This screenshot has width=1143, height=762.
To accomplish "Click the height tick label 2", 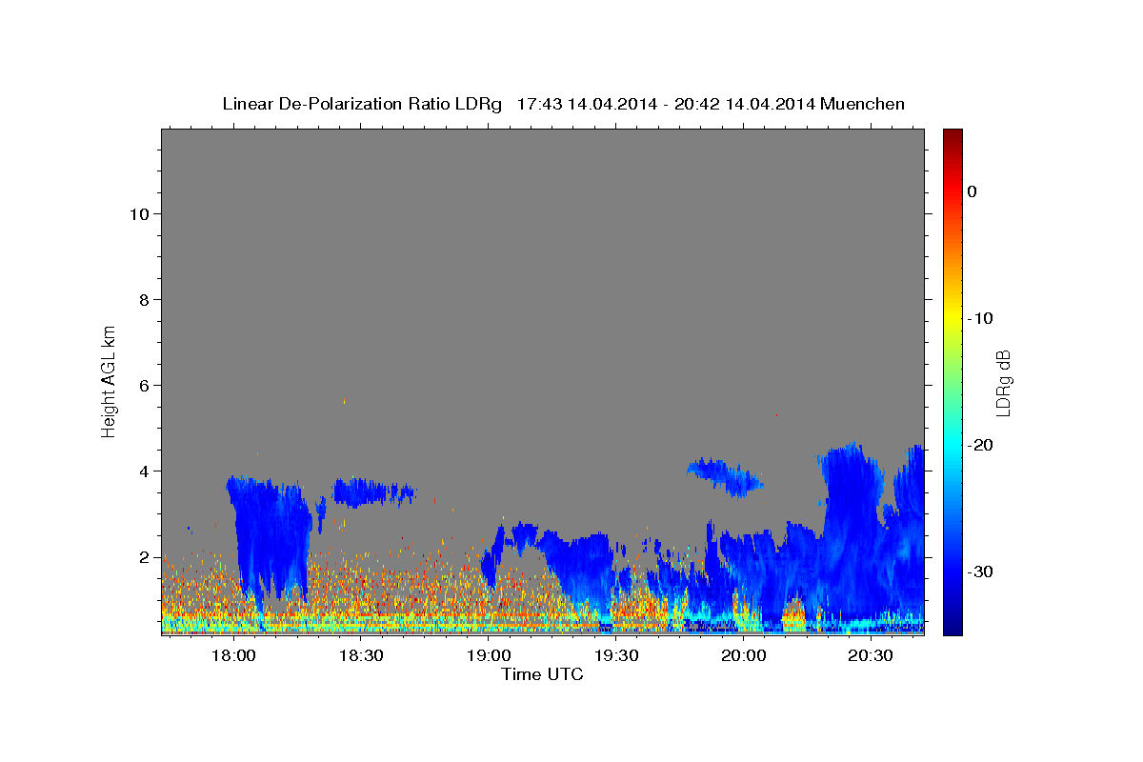I will click(144, 556).
